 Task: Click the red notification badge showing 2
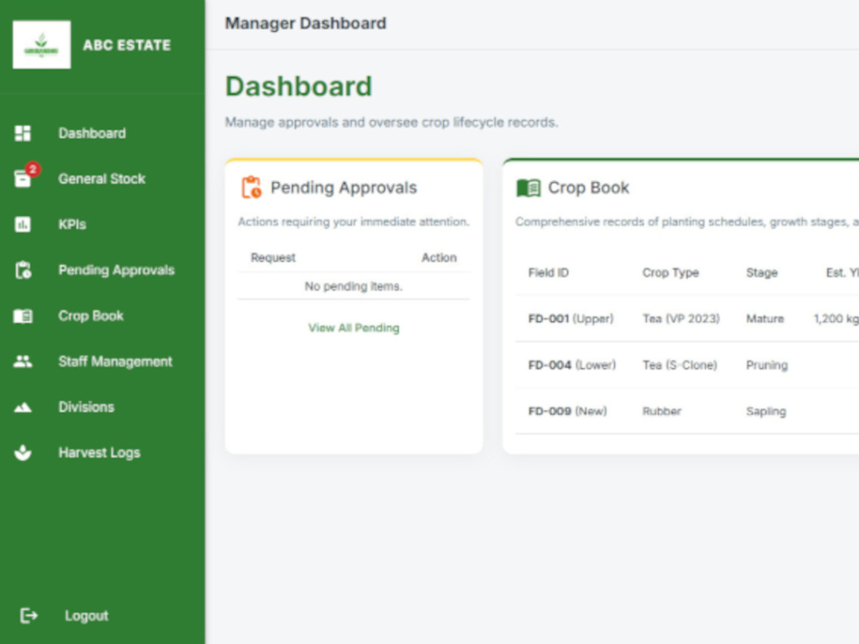click(33, 168)
